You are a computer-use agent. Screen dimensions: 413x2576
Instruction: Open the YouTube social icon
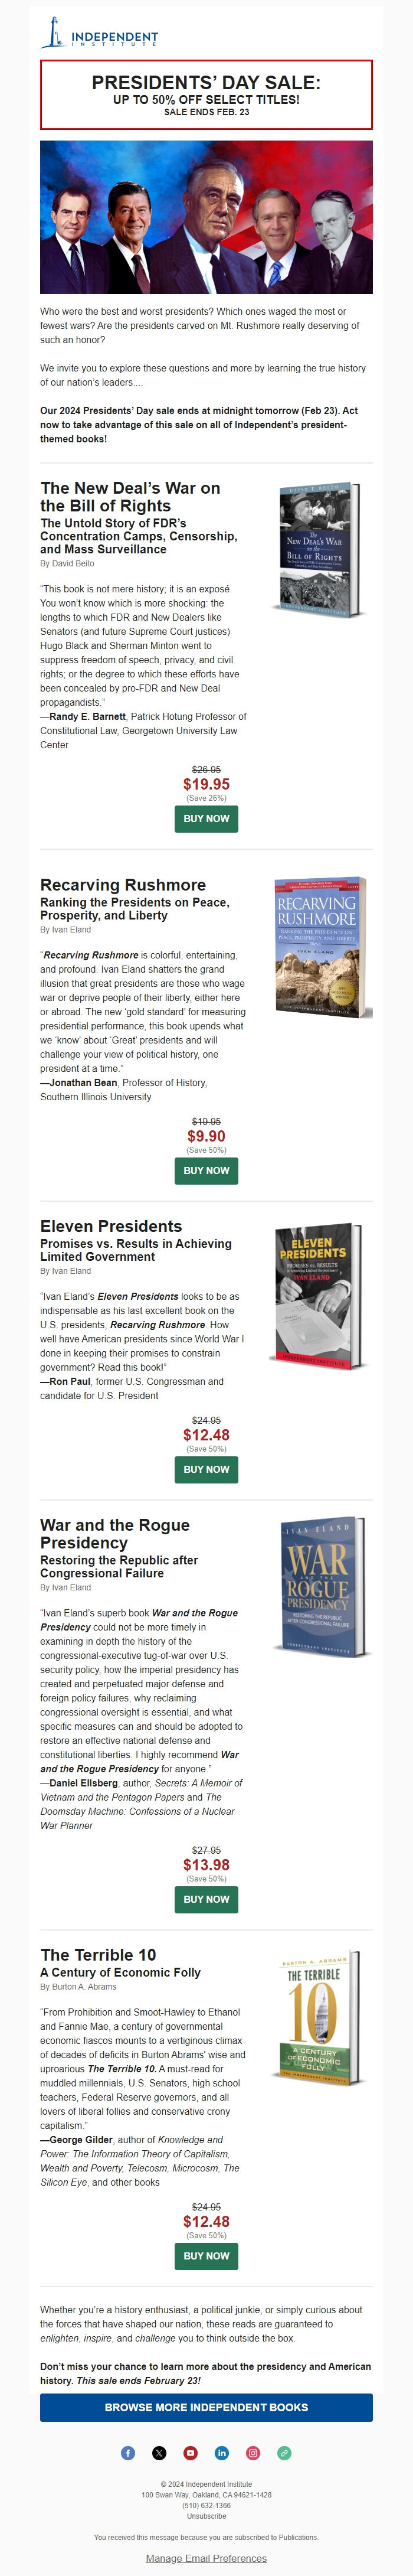click(x=190, y=2453)
